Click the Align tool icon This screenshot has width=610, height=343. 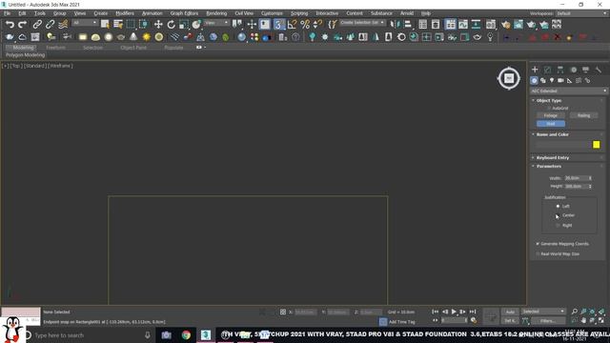click(408, 25)
